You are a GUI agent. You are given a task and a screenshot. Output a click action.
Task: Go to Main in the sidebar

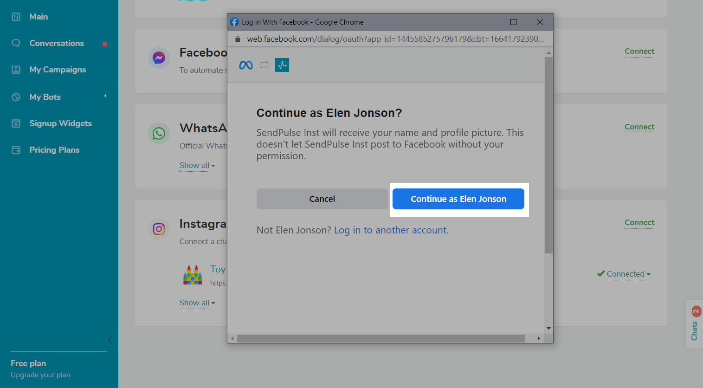(x=39, y=17)
